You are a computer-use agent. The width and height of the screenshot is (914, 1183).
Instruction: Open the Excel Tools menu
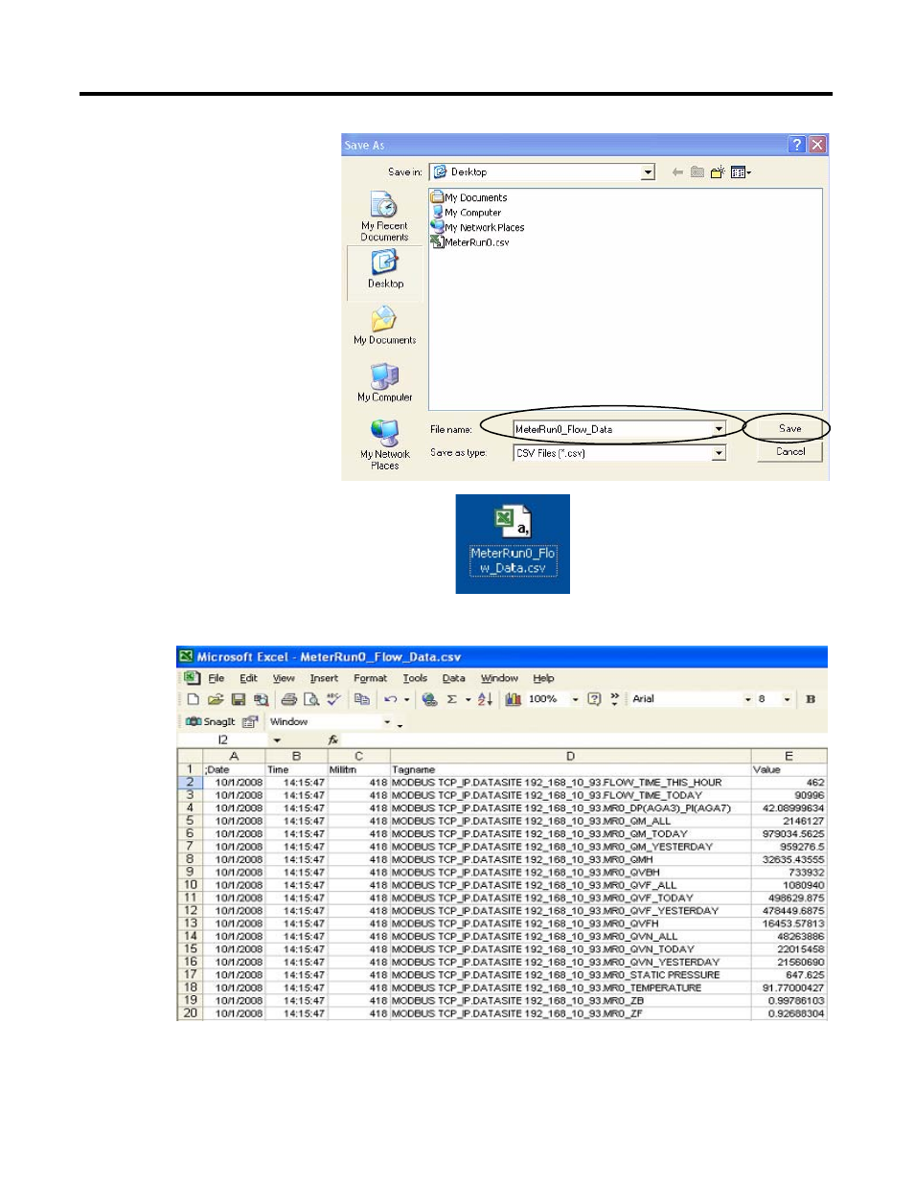click(x=415, y=678)
